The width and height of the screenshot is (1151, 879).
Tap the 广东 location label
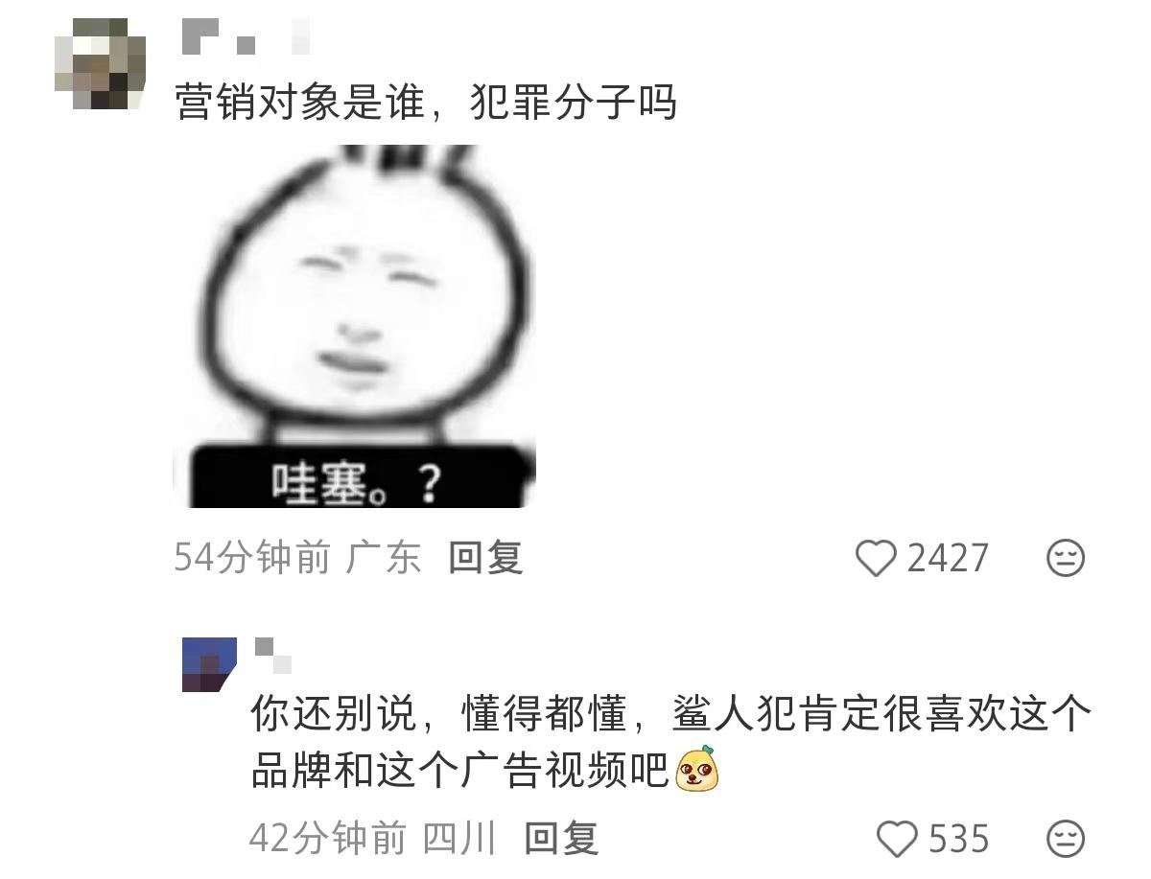[x=384, y=557]
